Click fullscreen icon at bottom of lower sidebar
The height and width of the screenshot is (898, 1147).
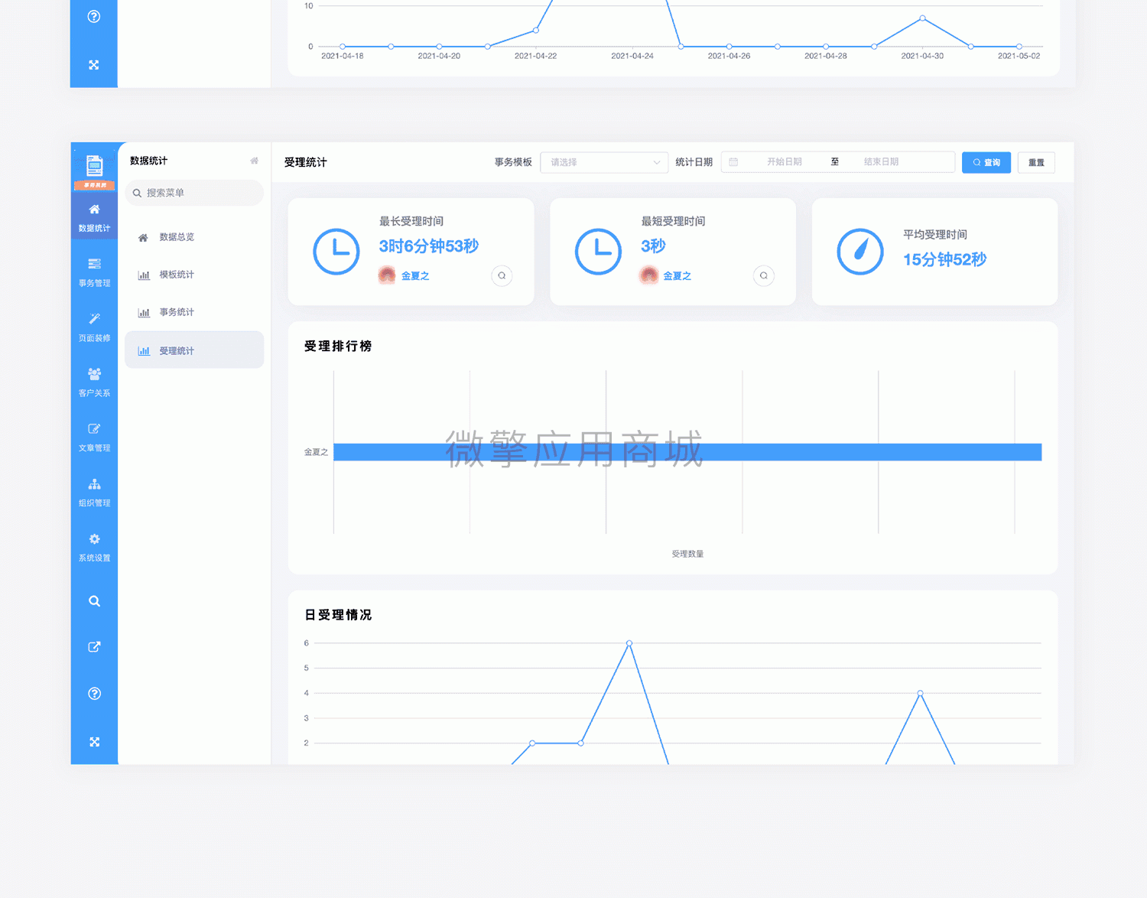click(94, 742)
